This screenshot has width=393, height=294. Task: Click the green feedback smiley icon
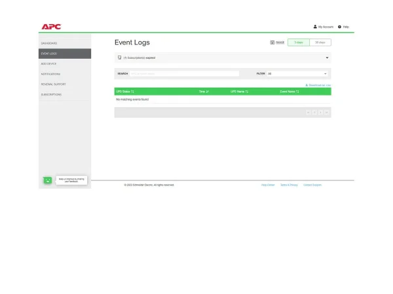47,180
